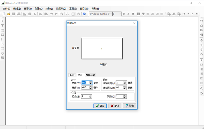Click the Undo arrow icon
The width and height of the screenshot is (204, 129).
52,14
